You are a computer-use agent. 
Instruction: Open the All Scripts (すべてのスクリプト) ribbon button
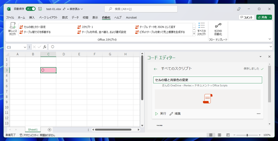click(202, 29)
